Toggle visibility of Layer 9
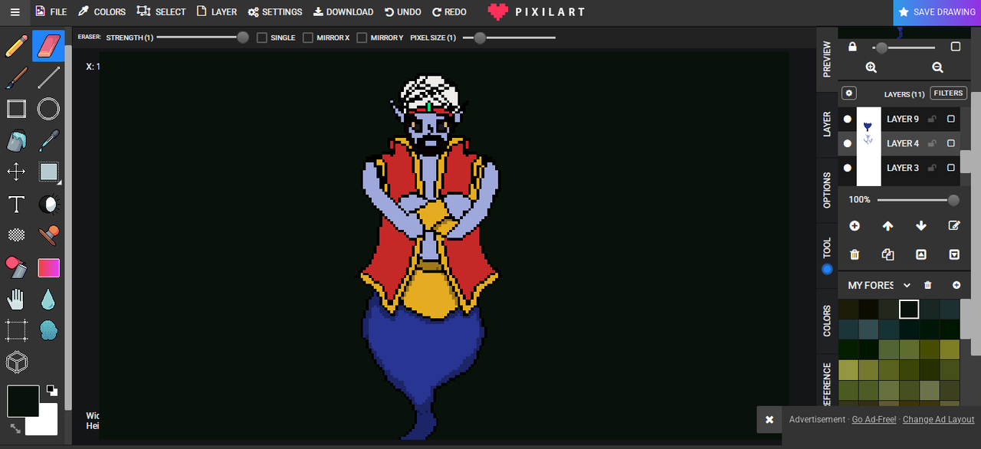 point(847,119)
